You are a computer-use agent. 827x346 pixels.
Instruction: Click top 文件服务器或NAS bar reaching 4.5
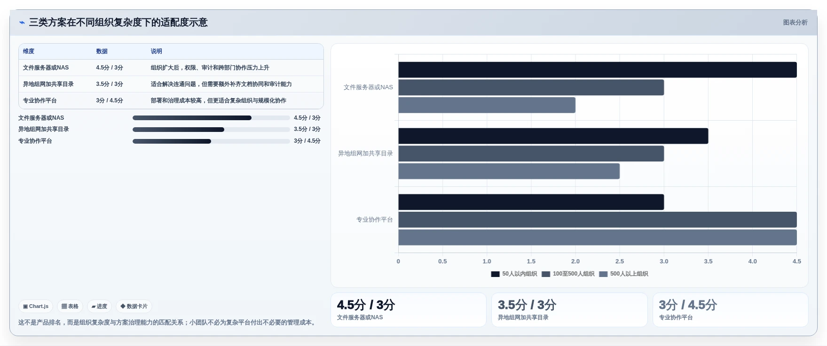pos(598,70)
